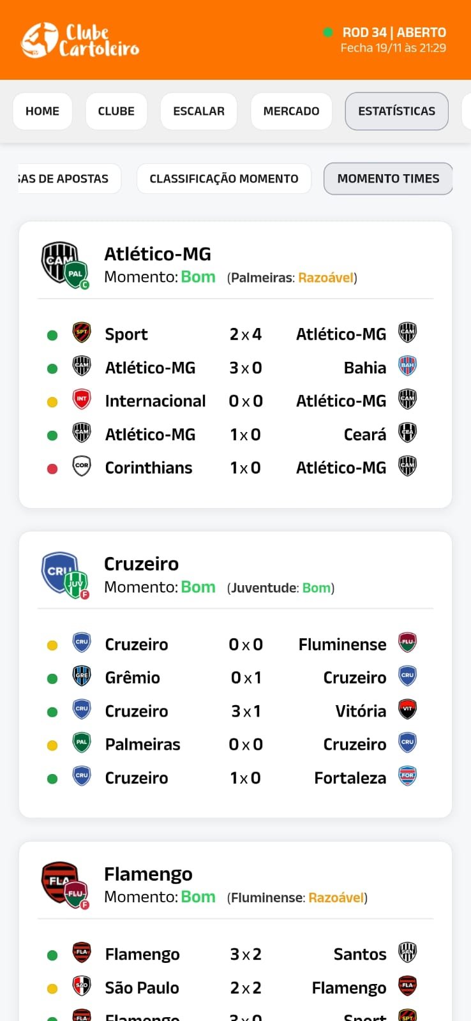Click the Clube Cartoleiro logo
Screen dimensions: 471x1021
coord(80,40)
